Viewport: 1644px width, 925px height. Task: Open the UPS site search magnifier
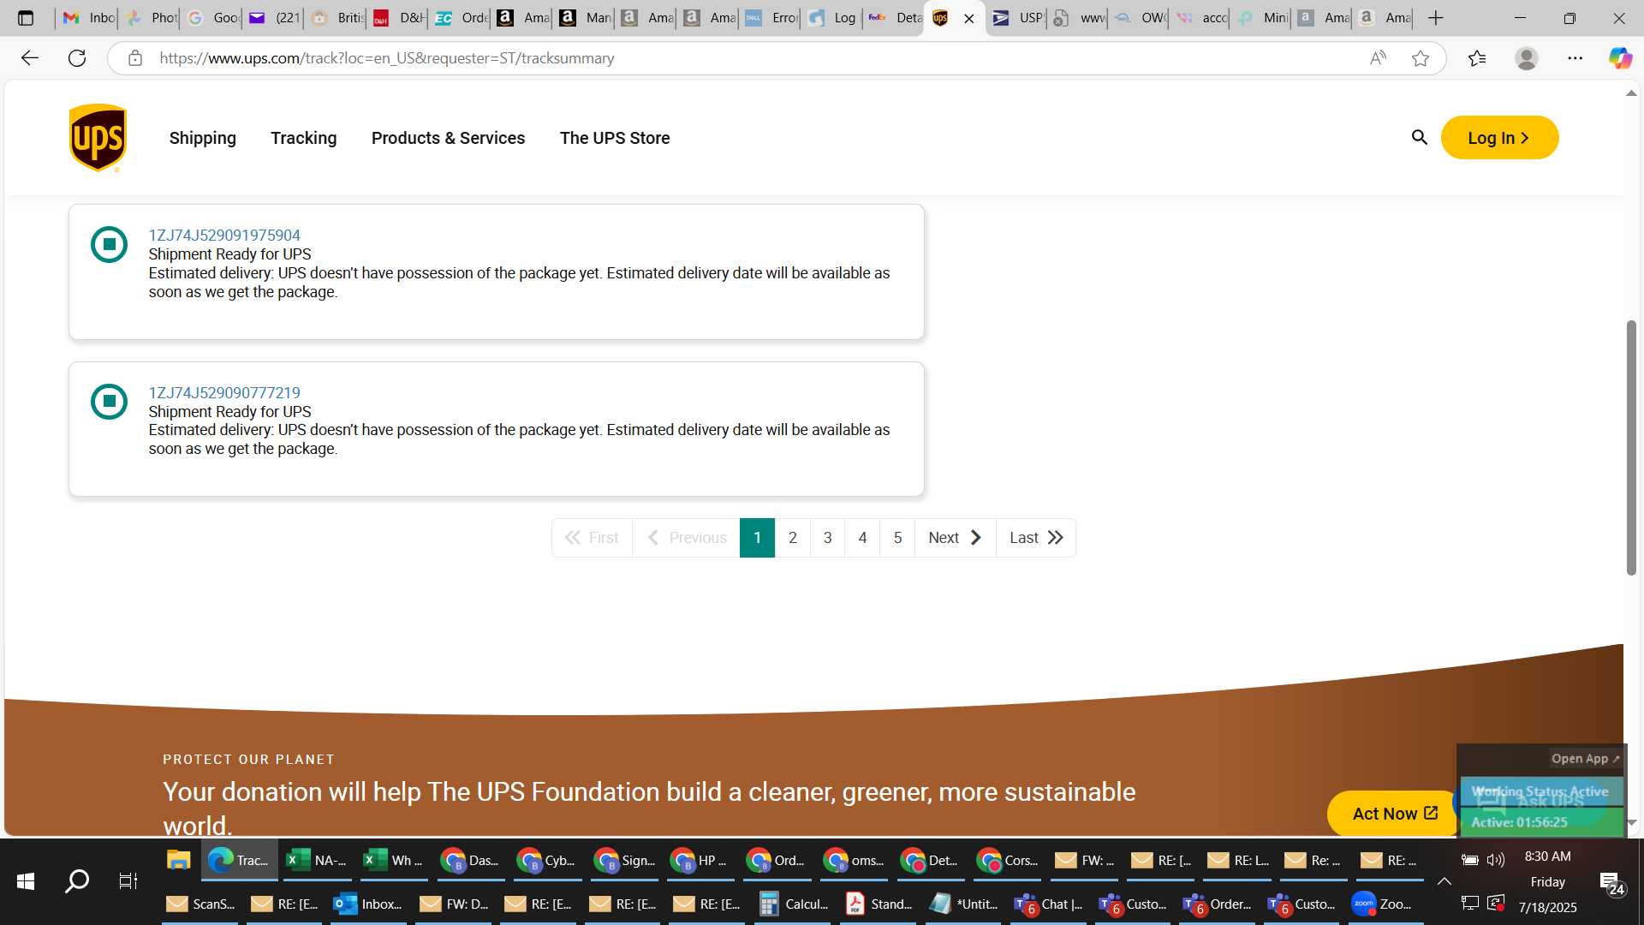click(x=1419, y=137)
